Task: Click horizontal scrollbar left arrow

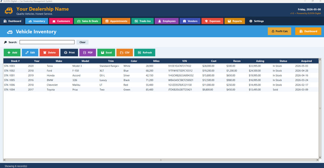Action: tap(4, 160)
